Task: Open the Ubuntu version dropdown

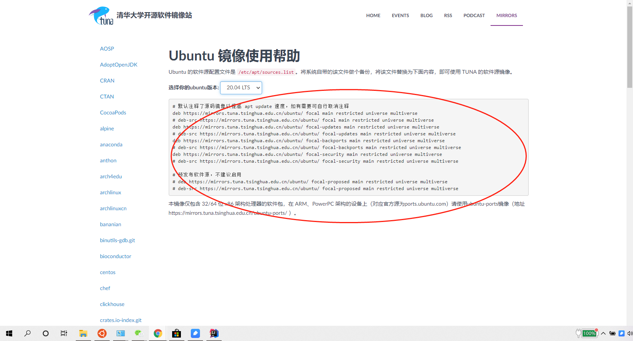Action: [241, 87]
